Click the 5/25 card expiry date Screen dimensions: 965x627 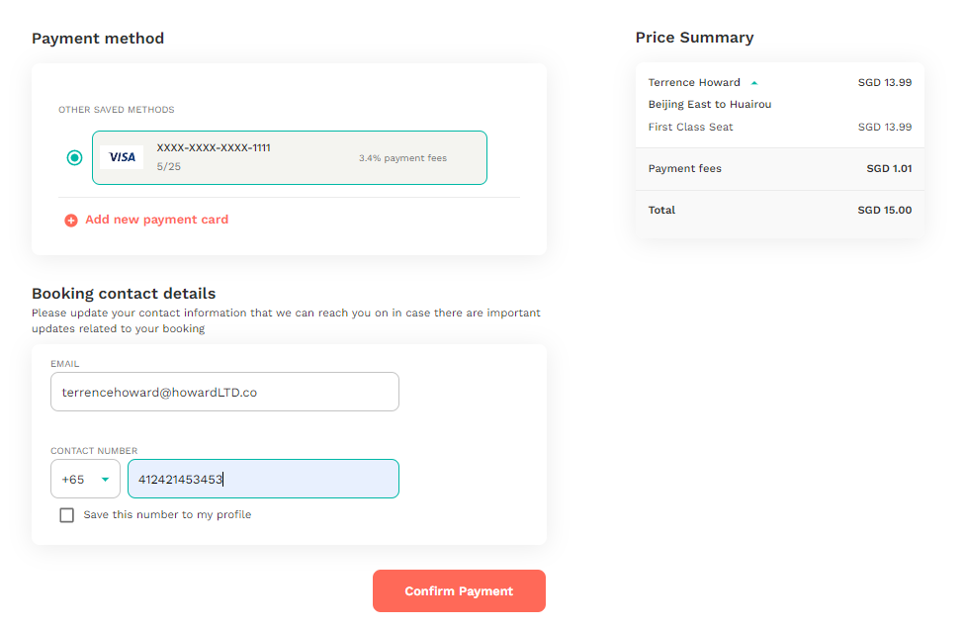tap(169, 167)
